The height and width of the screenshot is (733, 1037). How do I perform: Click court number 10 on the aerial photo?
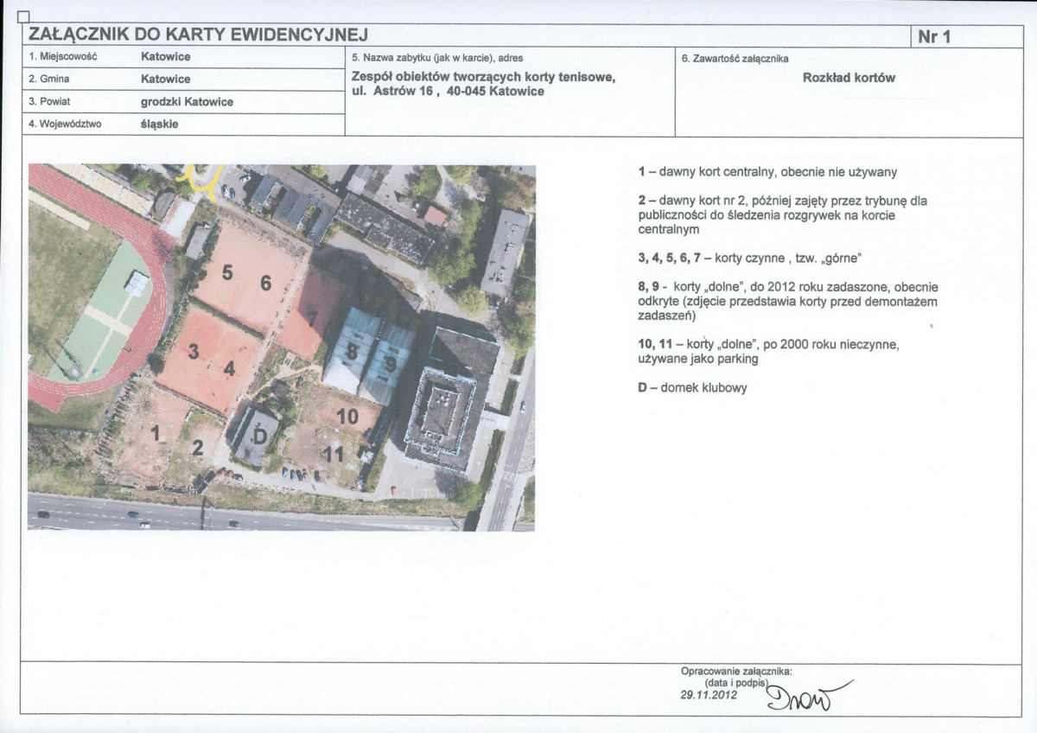click(347, 417)
